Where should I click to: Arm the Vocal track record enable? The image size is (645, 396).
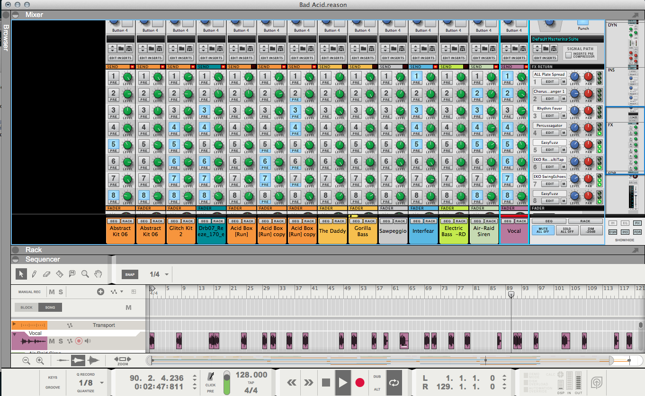point(79,341)
